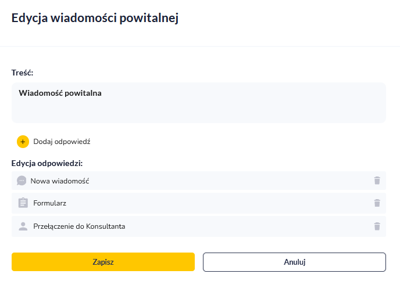Viewport: 400px width, 281px height.
Task: Click the clipboard icon beside Formularz
Action: pyautogui.click(x=23, y=203)
